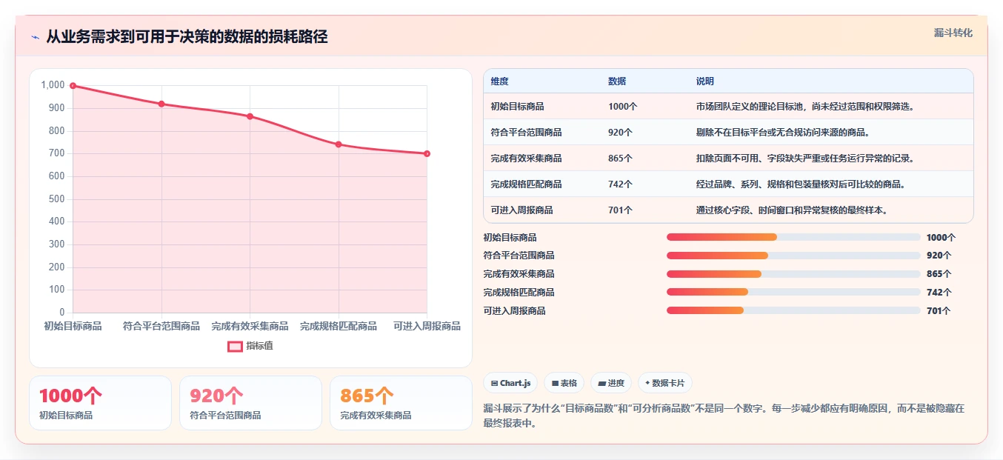Viewport: 1003px width, 460px height.
Task: Click the 701个 value beside its progress bar
Action: (939, 311)
